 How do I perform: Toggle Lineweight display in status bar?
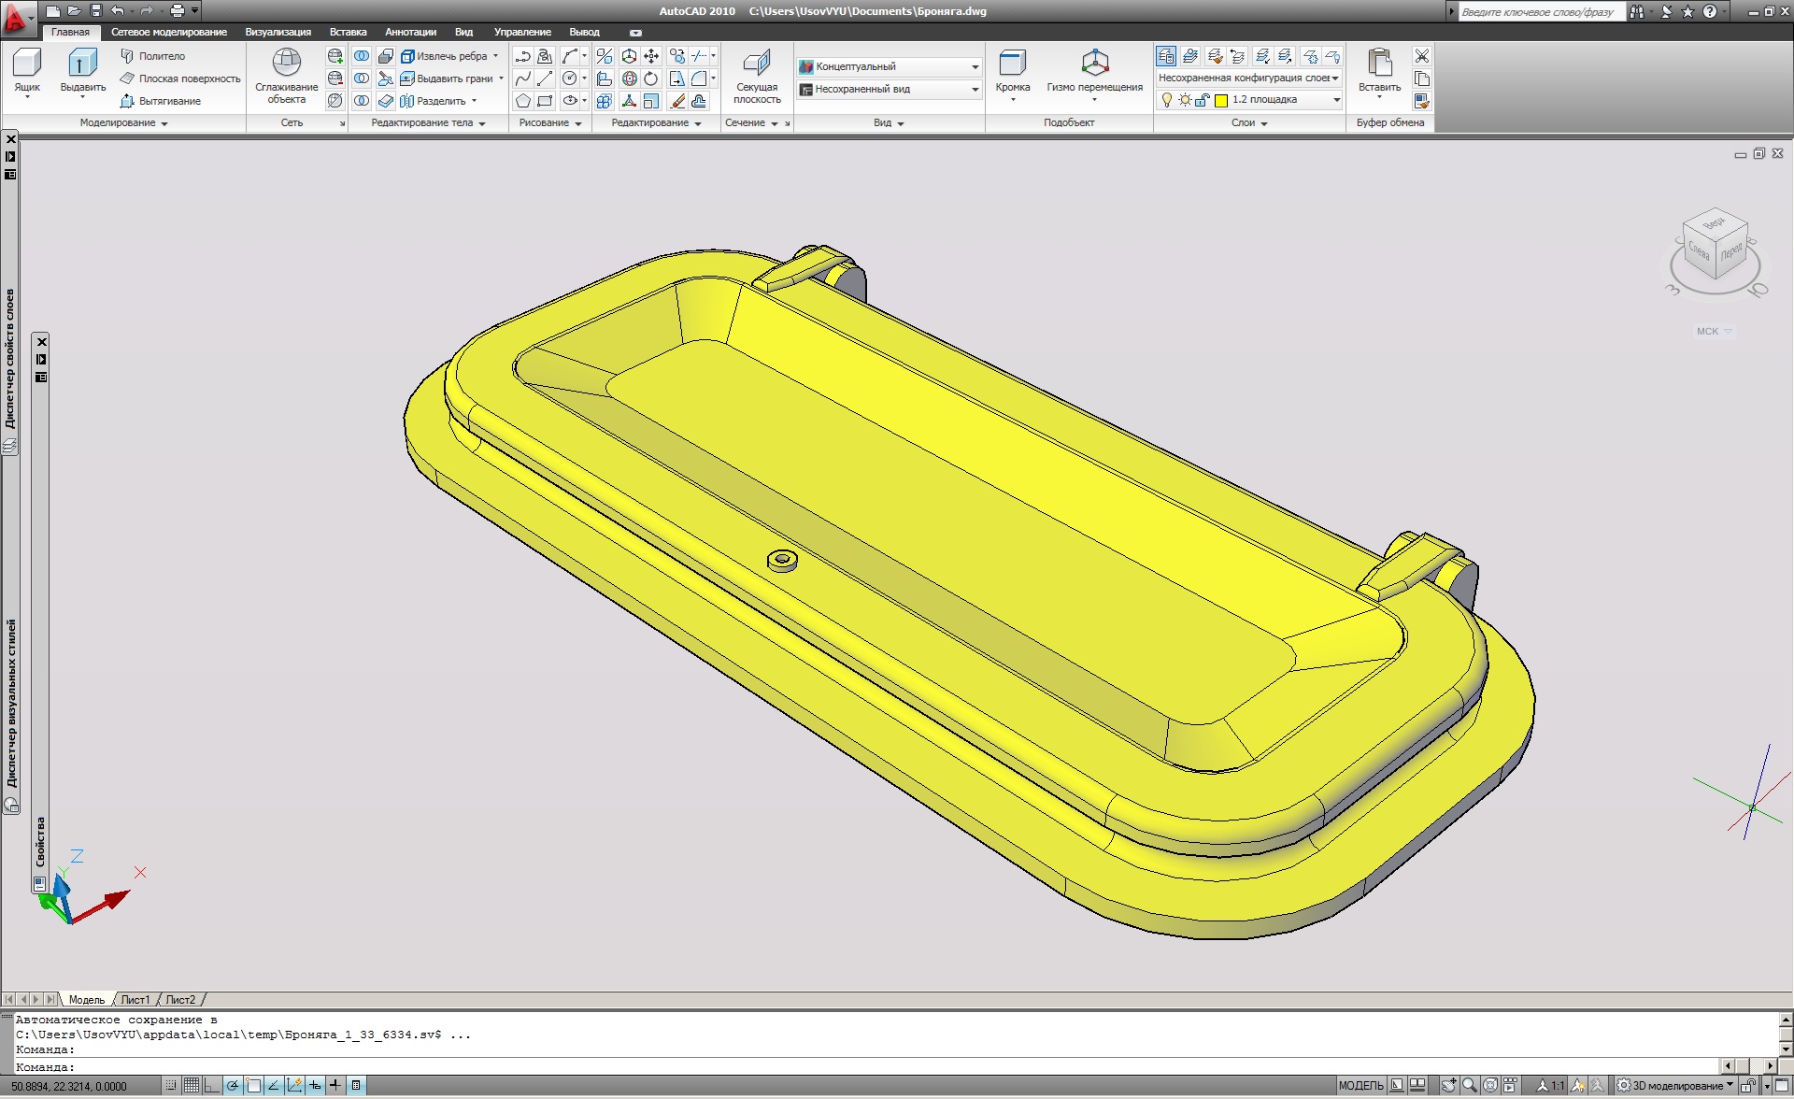(x=335, y=1085)
